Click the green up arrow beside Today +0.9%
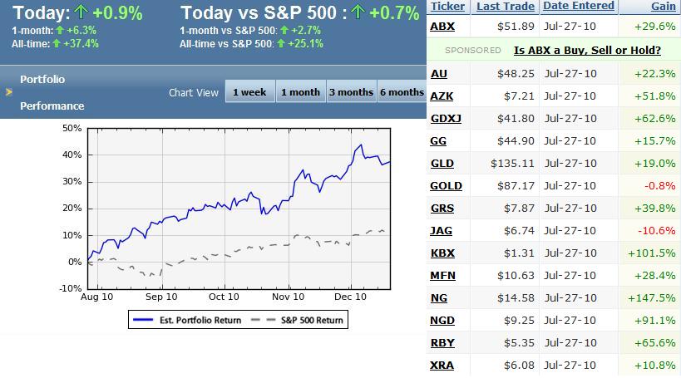This screenshot has width=681, height=378. pyautogui.click(x=82, y=13)
